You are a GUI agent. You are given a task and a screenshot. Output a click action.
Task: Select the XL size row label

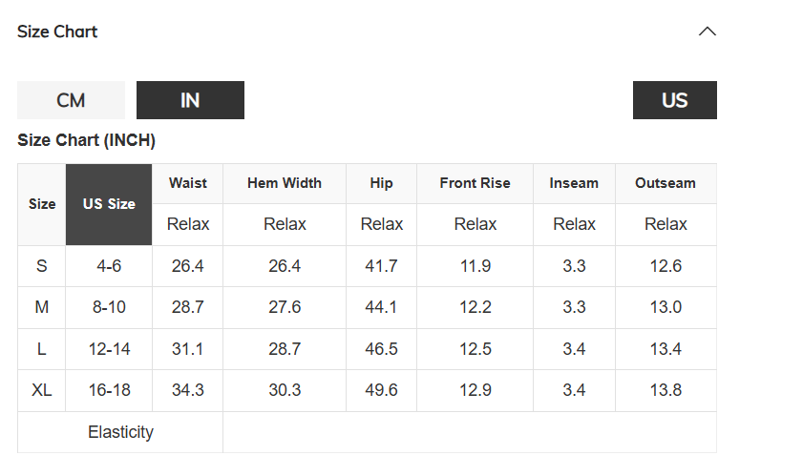[41, 390]
